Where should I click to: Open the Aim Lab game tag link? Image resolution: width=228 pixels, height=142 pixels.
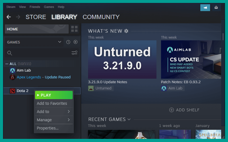[x=173, y=88]
